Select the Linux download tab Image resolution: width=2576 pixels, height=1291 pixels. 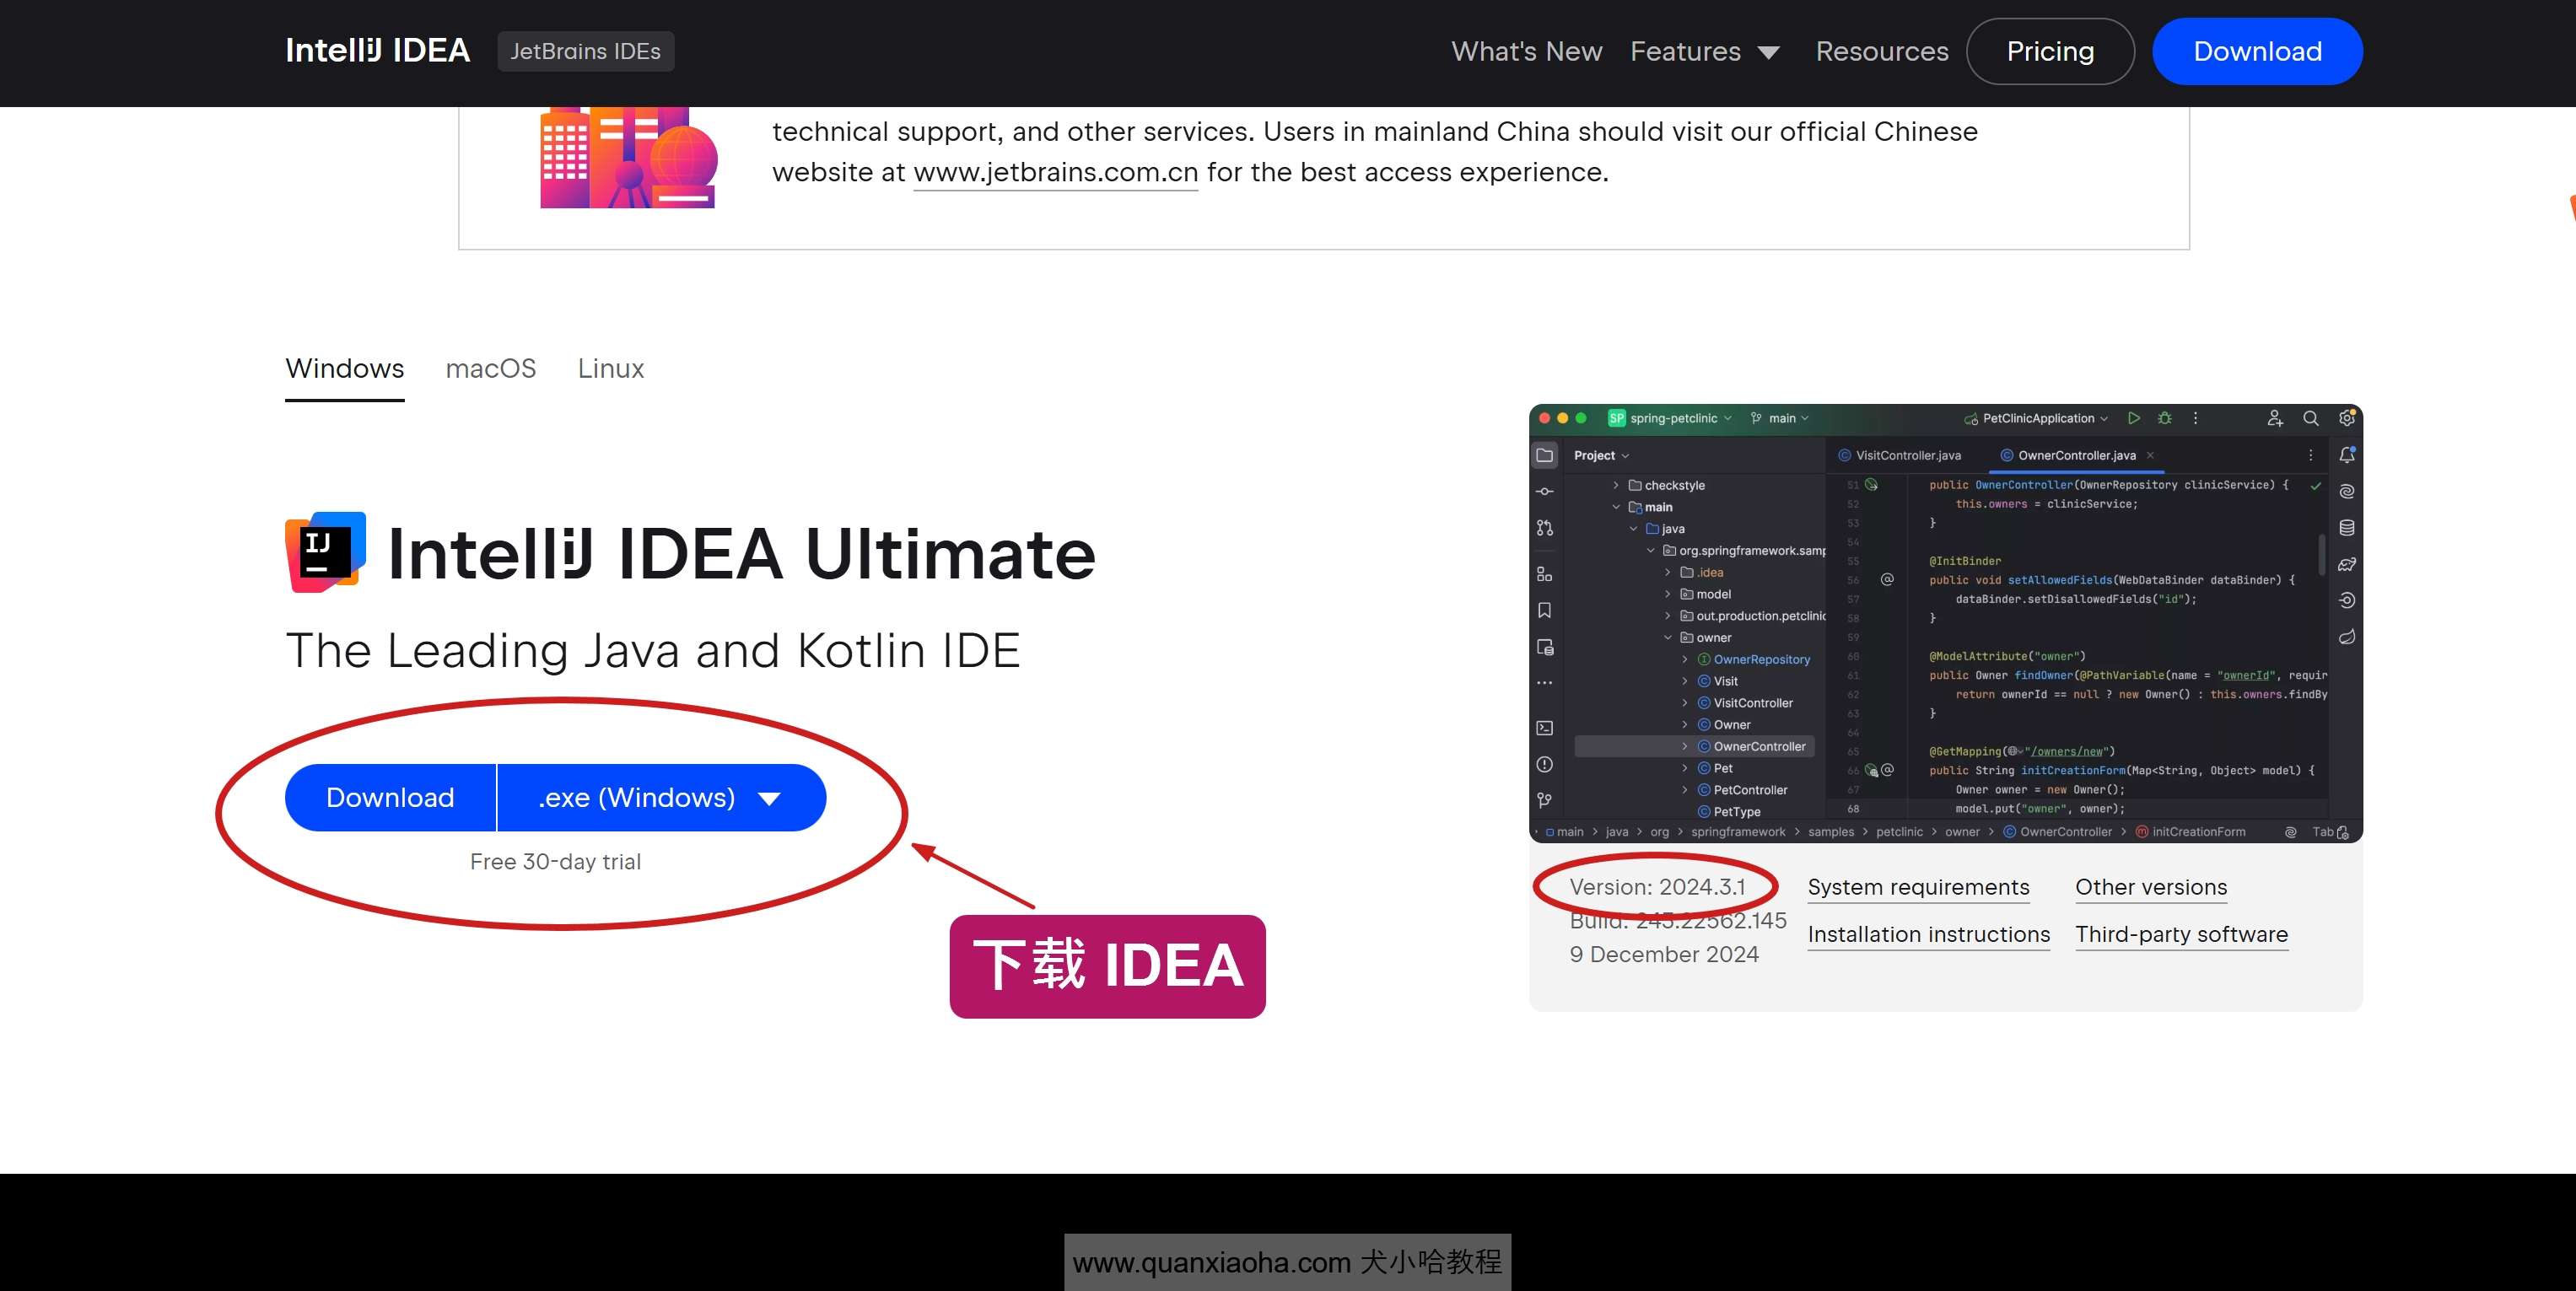pos(611,367)
